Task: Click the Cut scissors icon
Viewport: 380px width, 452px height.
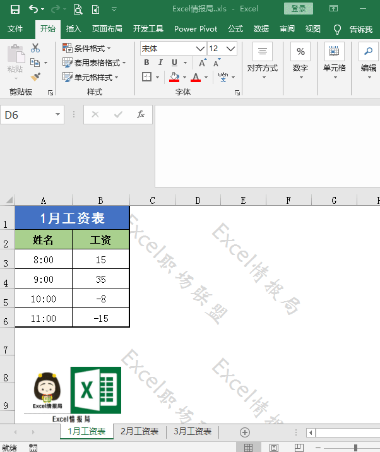Action: (x=35, y=48)
